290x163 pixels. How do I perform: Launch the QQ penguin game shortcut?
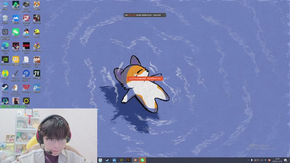26,33
